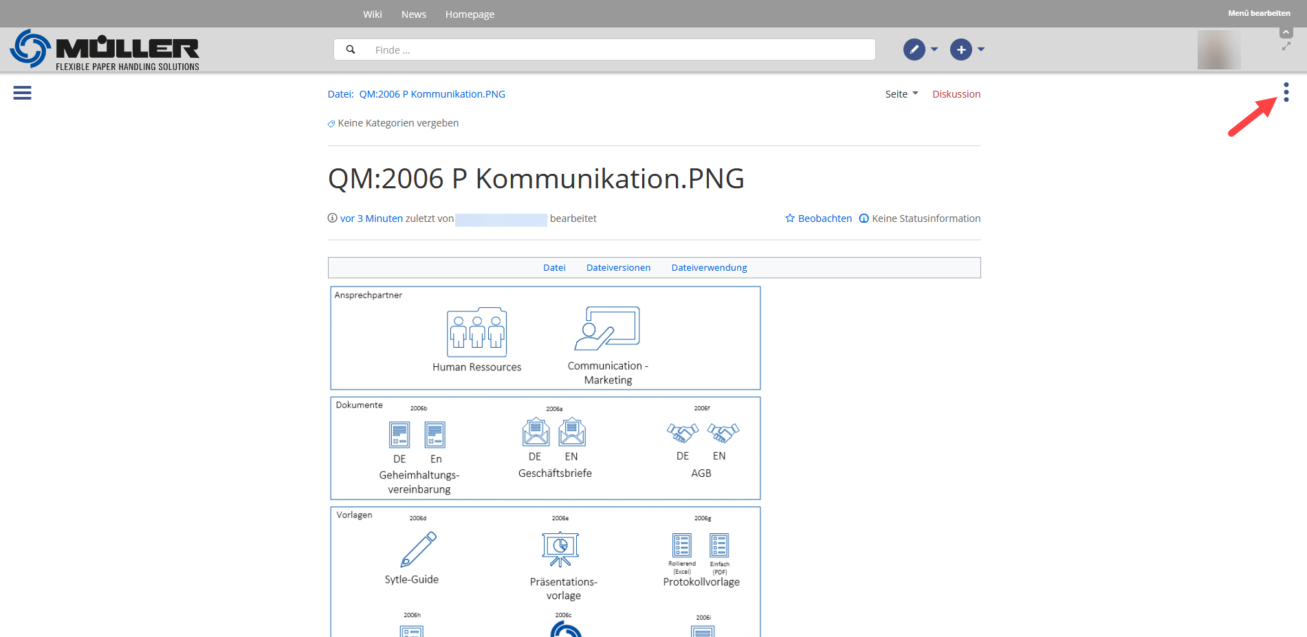This screenshot has height=637, width=1307.
Task: Click the three-dot page tools icon
Action: coord(1286,92)
